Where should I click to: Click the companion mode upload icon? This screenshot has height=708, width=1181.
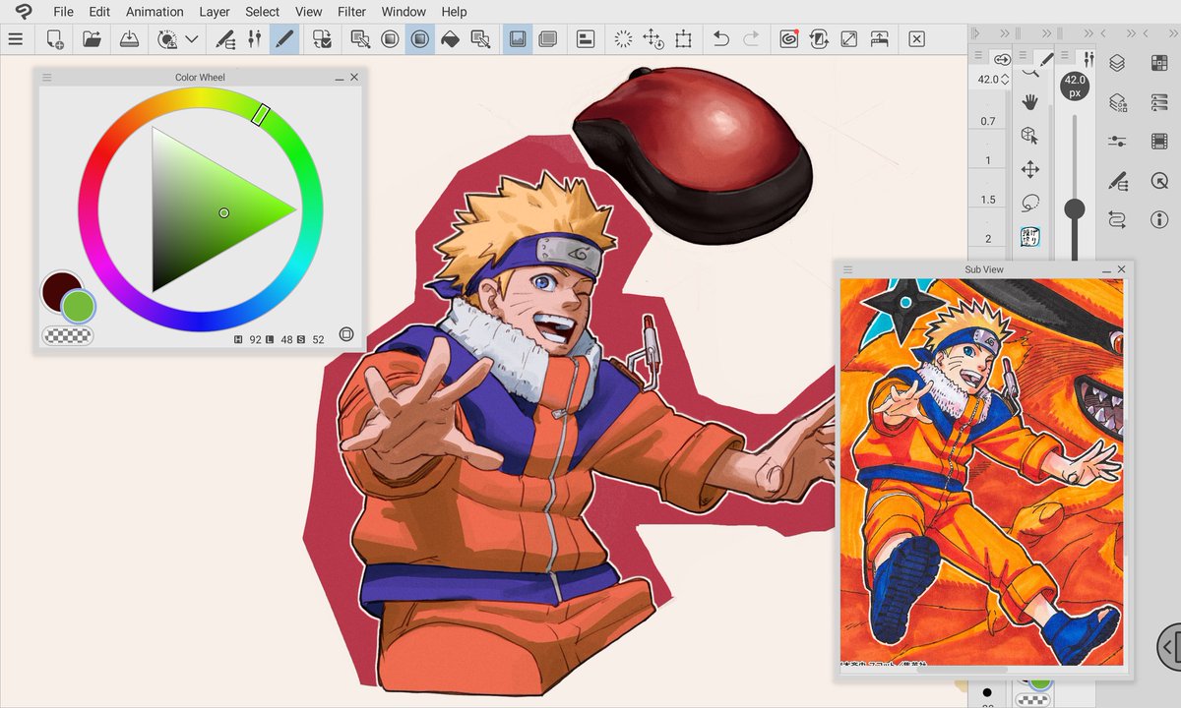pos(880,39)
